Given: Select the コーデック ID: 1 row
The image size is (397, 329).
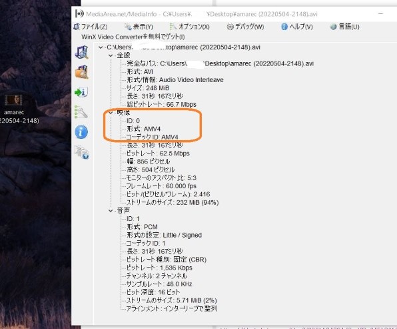Looking at the screenshot, I should [x=146, y=244].
